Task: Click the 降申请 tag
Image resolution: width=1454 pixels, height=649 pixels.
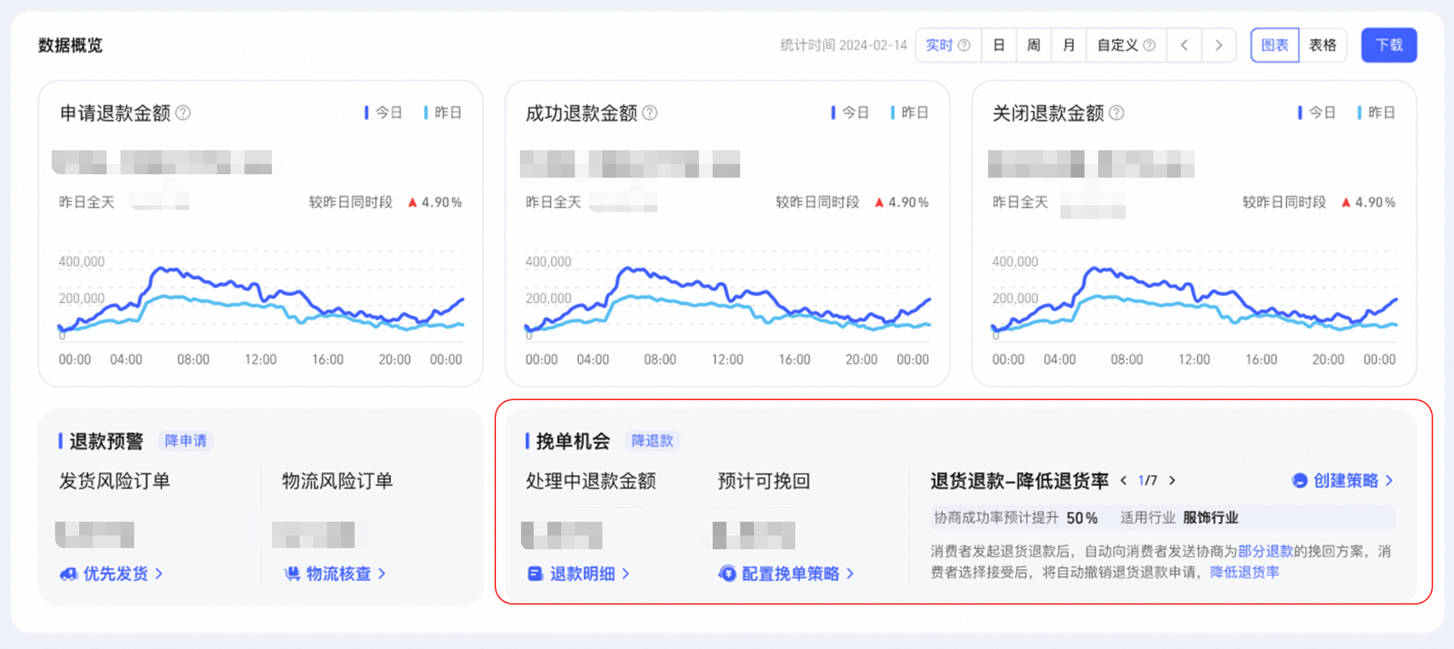Action: click(x=185, y=441)
